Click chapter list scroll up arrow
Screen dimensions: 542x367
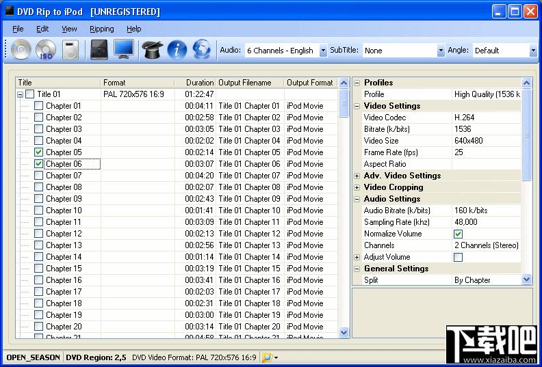coord(344,83)
